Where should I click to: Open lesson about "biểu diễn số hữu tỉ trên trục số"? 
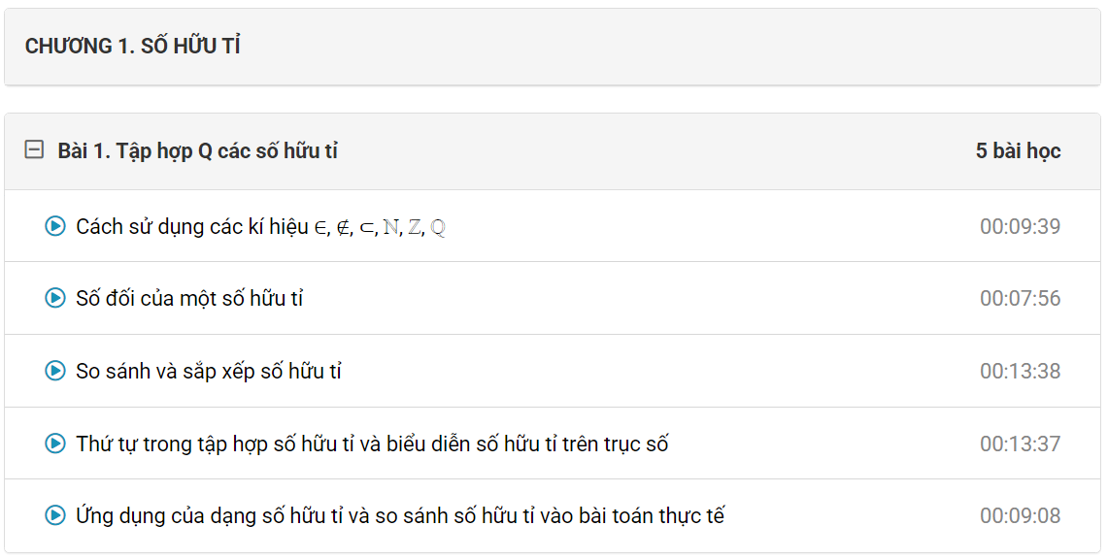tap(372, 444)
